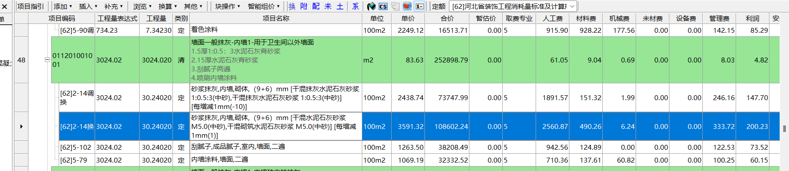Viewport: 789px width, 171px height.
Task: Click the 浏览 toolbar button
Action: pos(142,6)
